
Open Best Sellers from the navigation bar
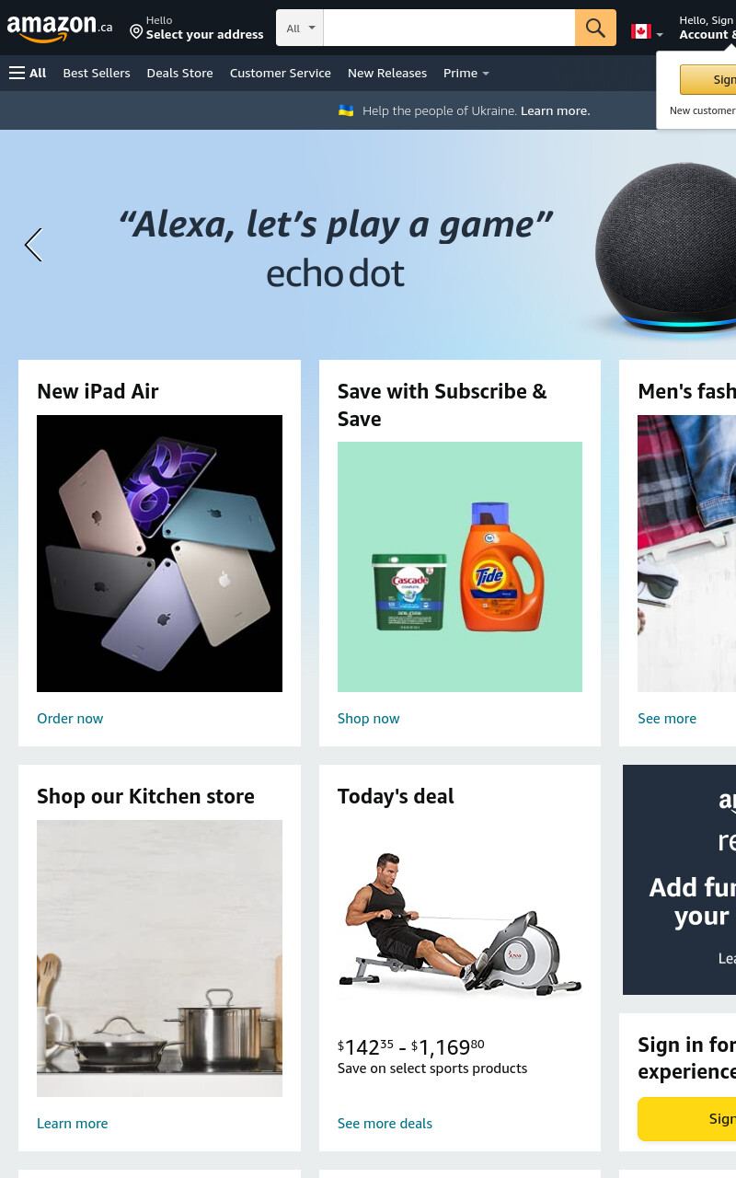[97, 73]
